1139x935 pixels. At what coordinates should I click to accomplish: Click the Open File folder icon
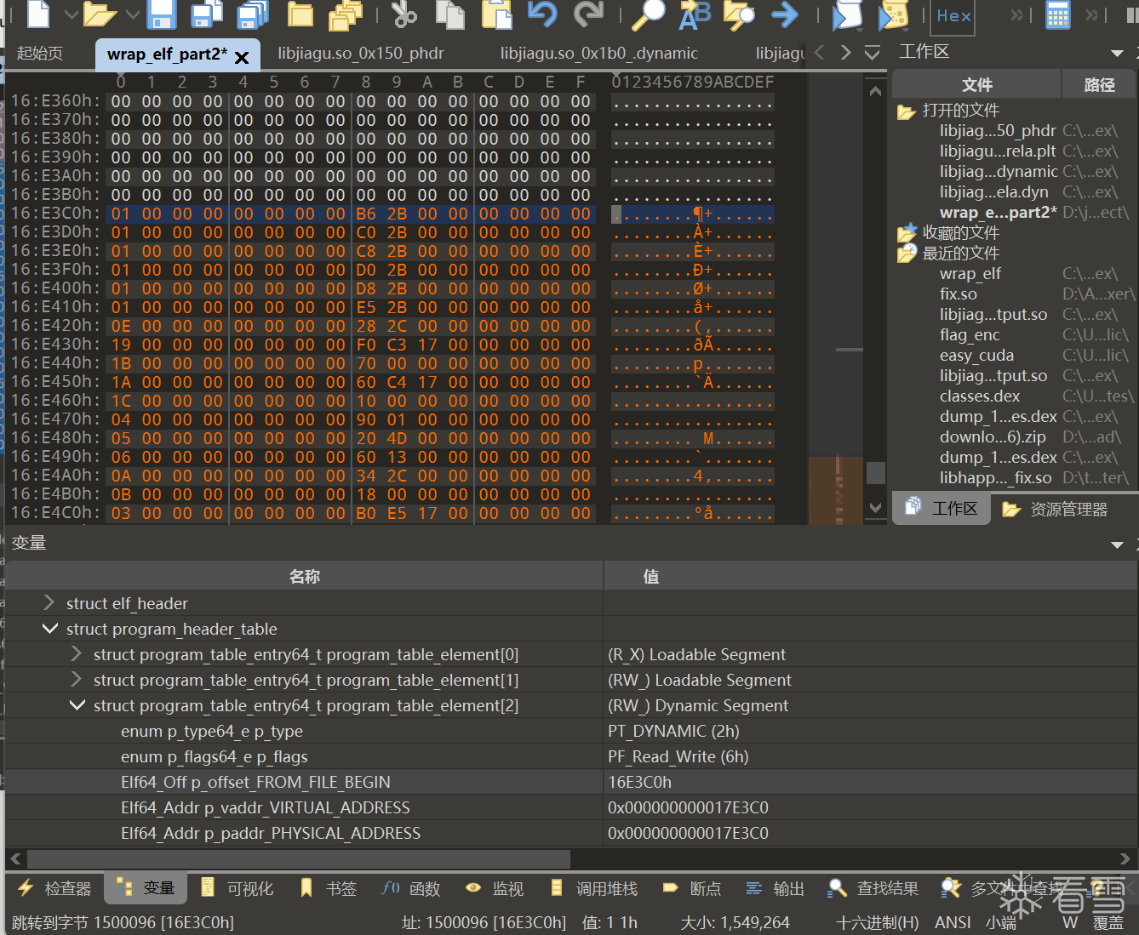point(100,14)
